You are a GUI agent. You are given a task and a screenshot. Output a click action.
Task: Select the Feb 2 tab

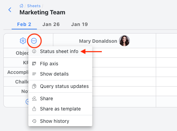(x=24, y=24)
